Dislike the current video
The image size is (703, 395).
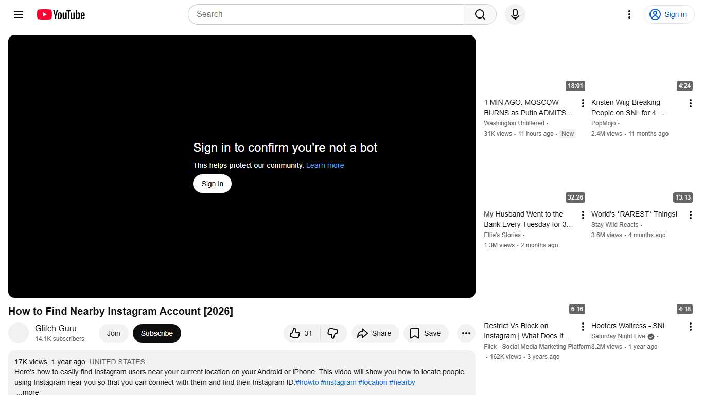coord(333,333)
